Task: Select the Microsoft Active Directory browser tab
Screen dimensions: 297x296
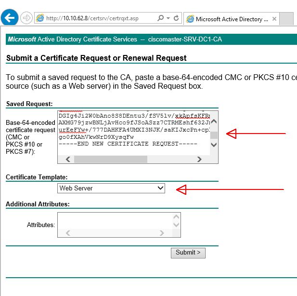Action: pyautogui.click(x=232, y=19)
